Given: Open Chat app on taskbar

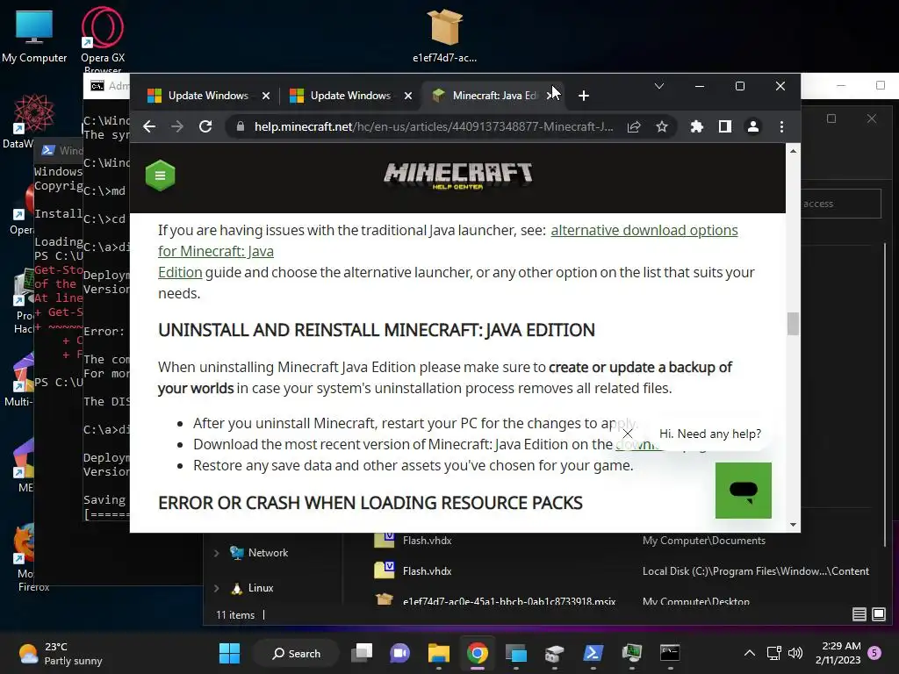Looking at the screenshot, I should 399,653.
